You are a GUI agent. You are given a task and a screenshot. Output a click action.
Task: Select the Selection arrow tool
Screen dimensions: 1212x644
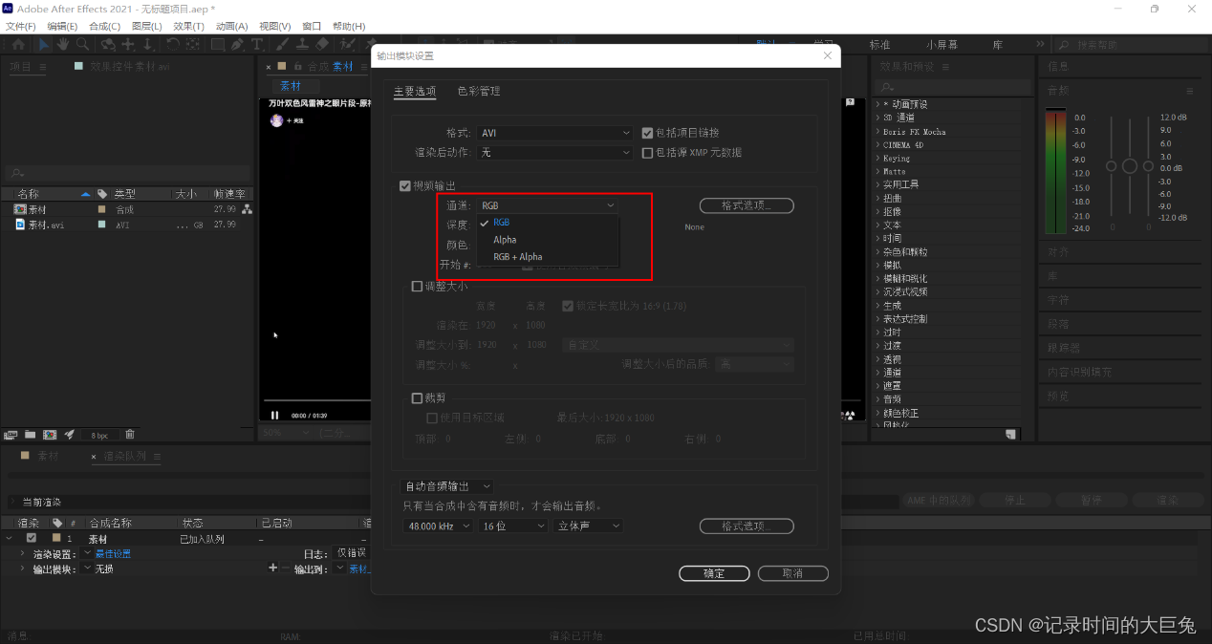pyautogui.click(x=44, y=44)
